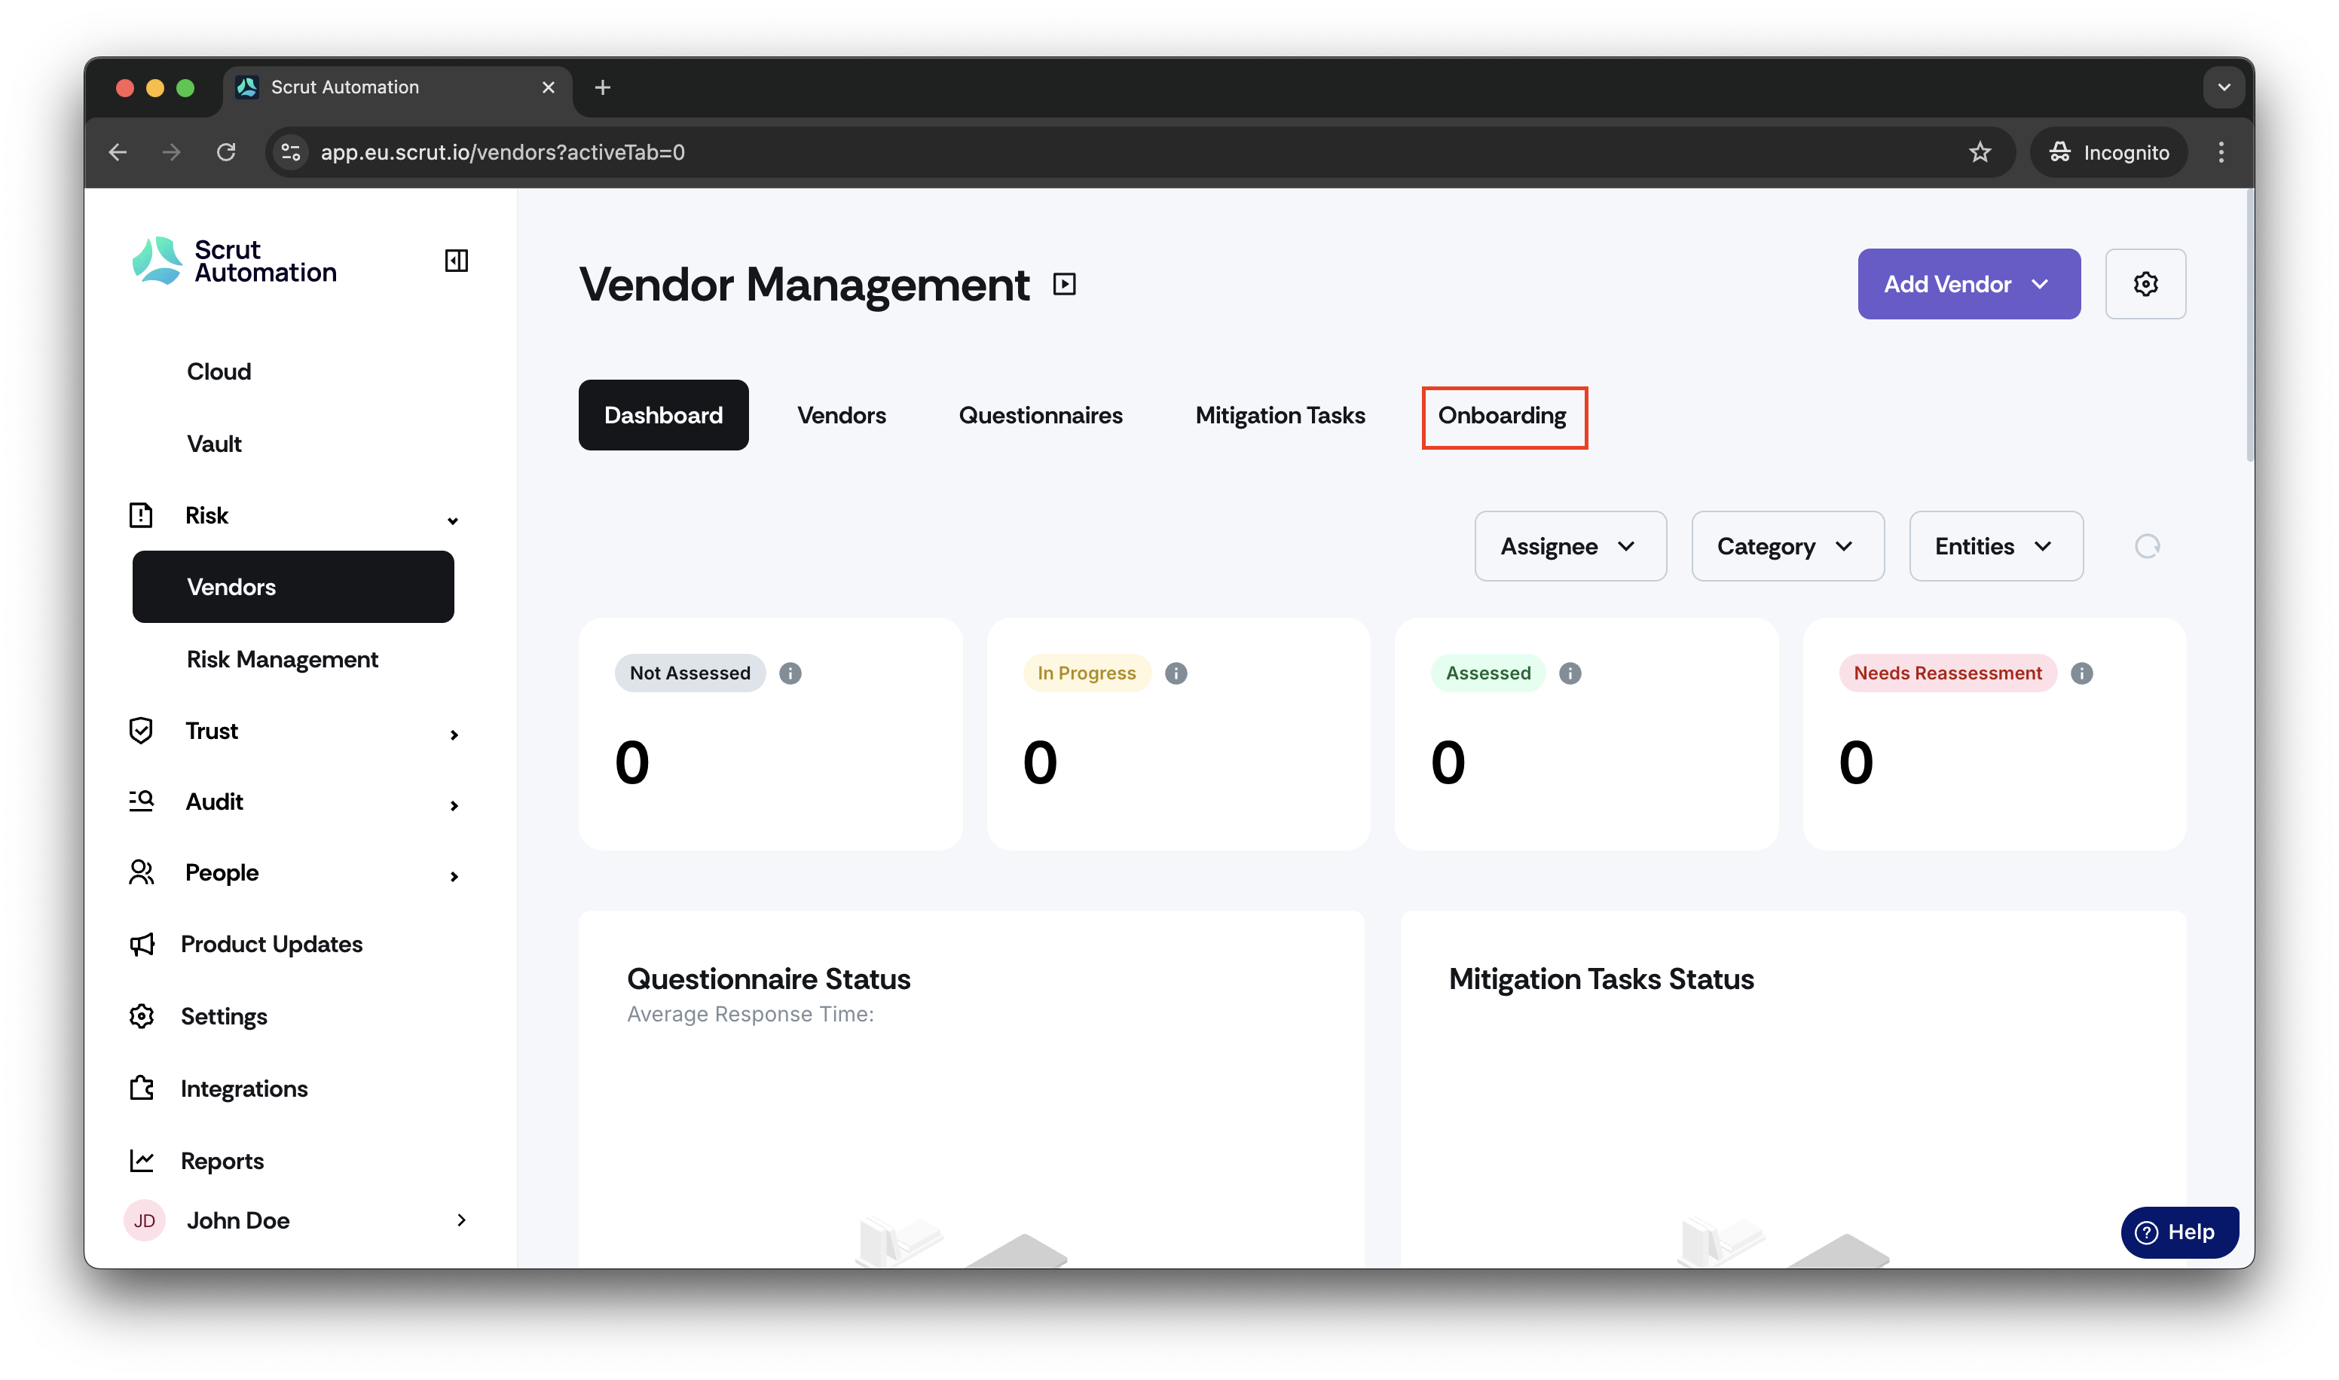Open the Entities filter dropdown
This screenshot has height=1380, width=2339.
click(1996, 546)
